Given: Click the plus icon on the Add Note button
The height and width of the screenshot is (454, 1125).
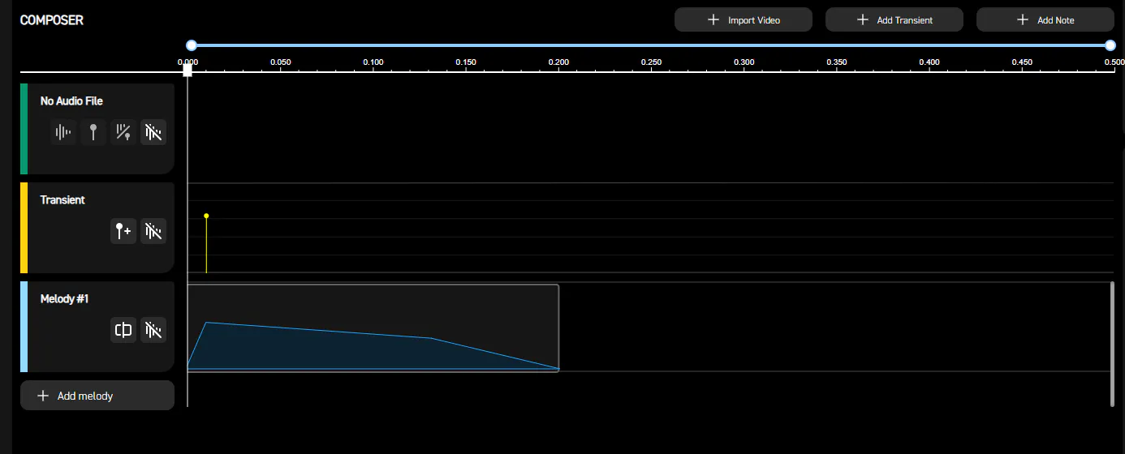Looking at the screenshot, I should pos(1023,19).
